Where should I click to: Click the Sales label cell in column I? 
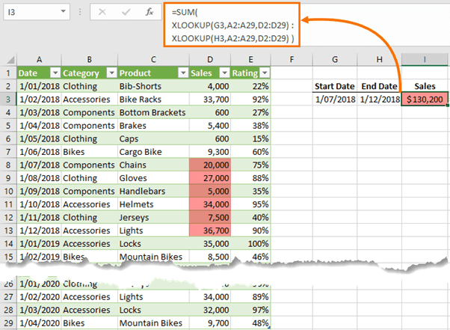click(425, 86)
